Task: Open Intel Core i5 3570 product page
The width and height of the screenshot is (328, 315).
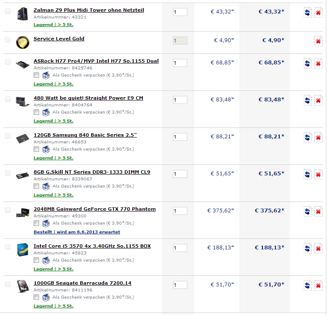Action: click(x=92, y=246)
